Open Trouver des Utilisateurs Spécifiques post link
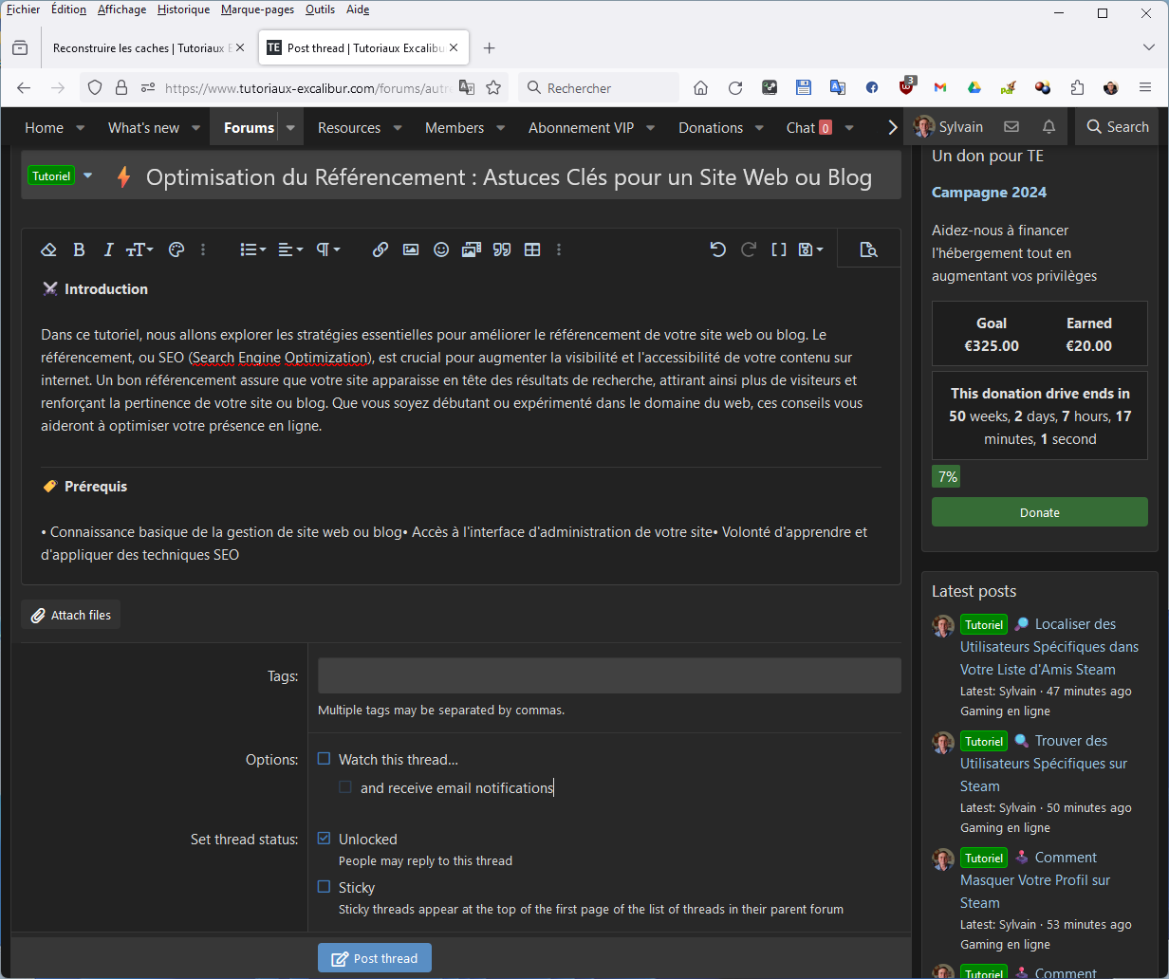 (x=1044, y=763)
